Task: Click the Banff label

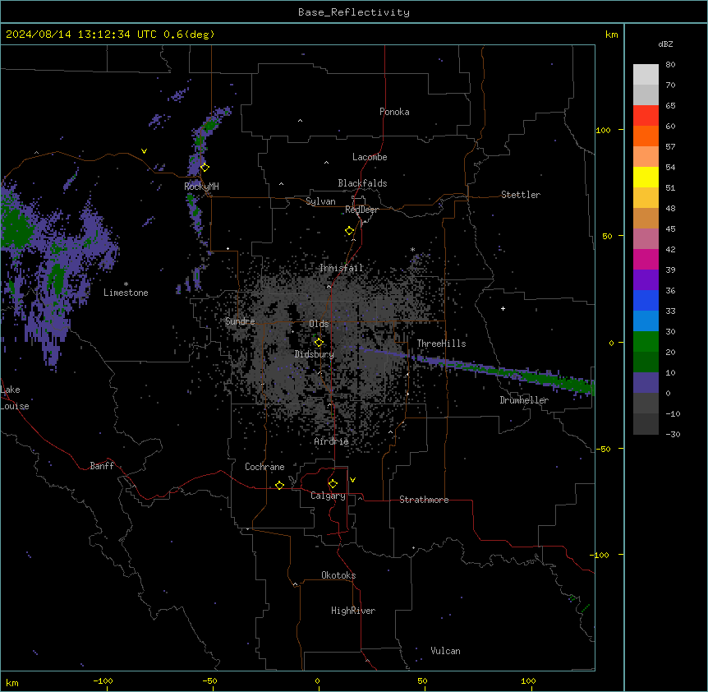Action: [102, 466]
